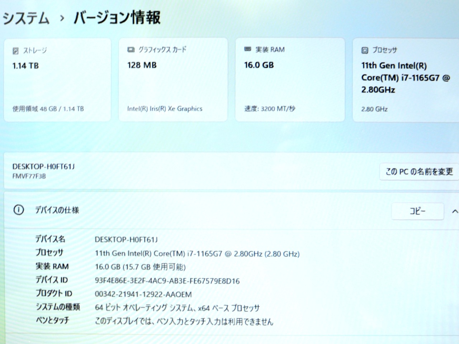Click the プロダクト ID value 00342-21941-12922-AAOEM
The height and width of the screenshot is (344, 459).
[x=143, y=295]
